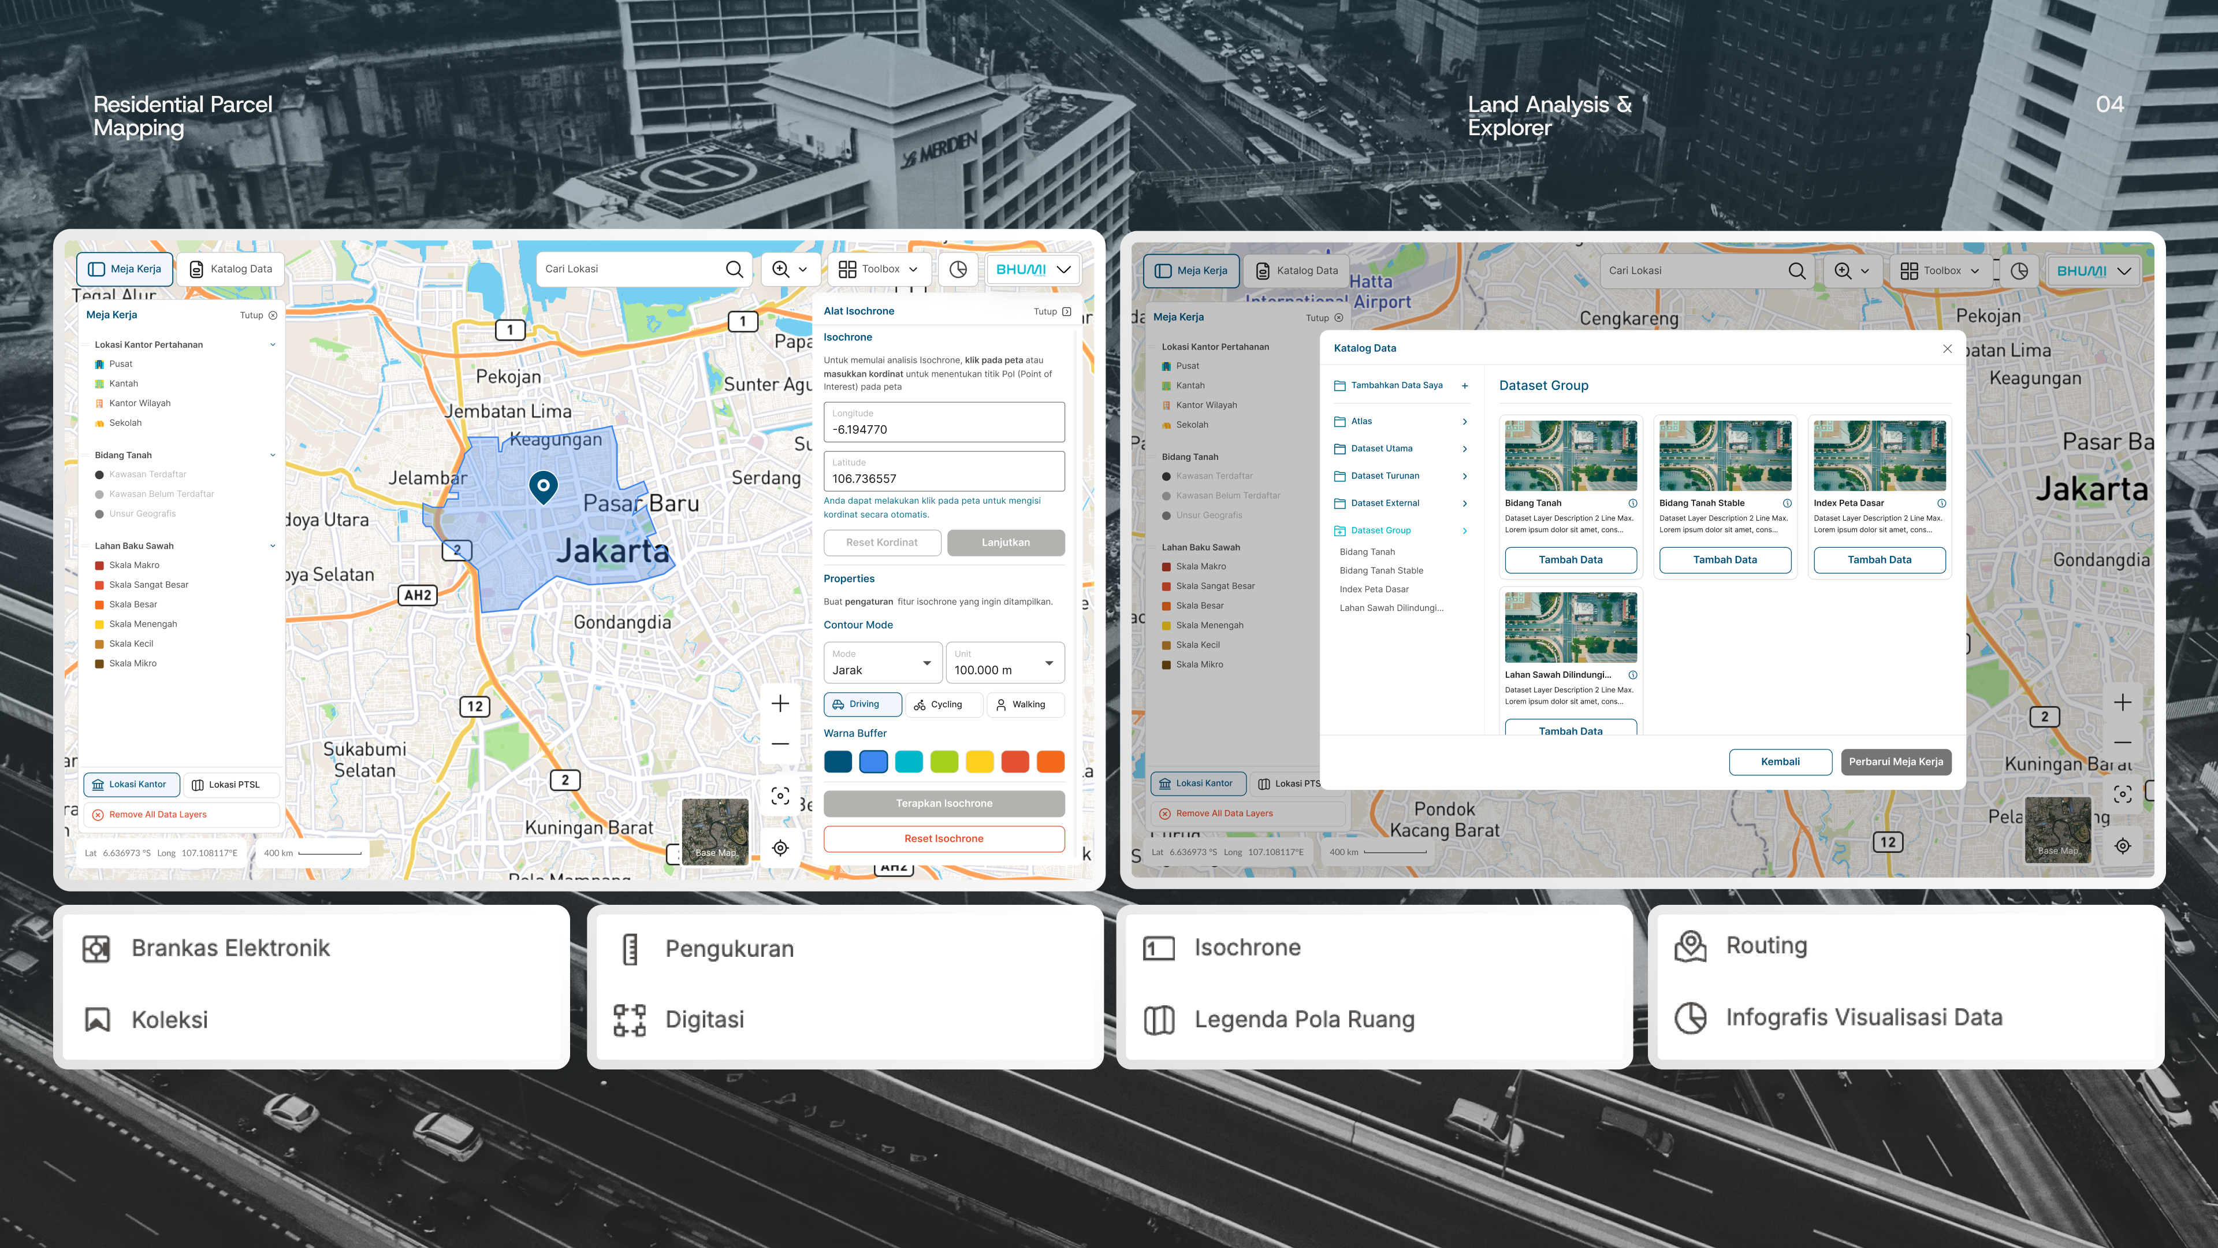The height and width of the screenshot is (1248, 2218).
Task: Click the fullscreen focus icon on the left map
Action: point(780,796)
